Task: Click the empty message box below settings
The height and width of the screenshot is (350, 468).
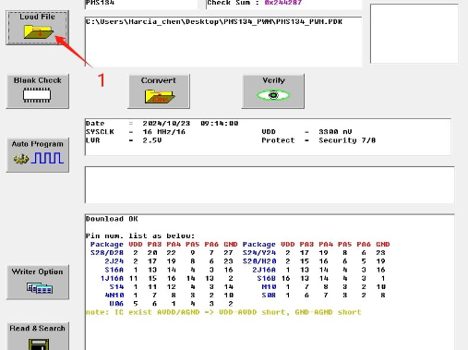Action: tap(270, 185)
